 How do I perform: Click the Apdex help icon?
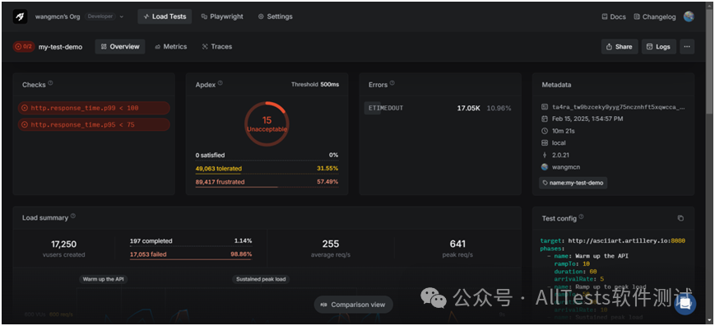(221, 83)
